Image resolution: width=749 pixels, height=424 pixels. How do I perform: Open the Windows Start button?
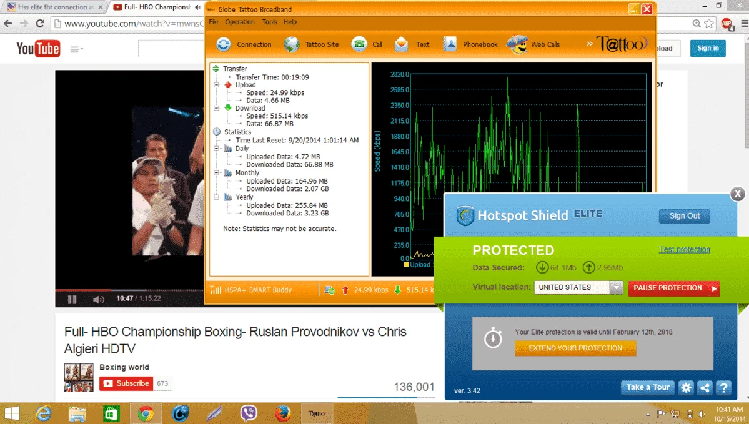point(11,413)
